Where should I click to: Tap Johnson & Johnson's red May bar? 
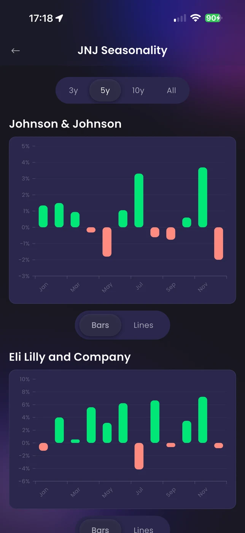tap(107, 242)
